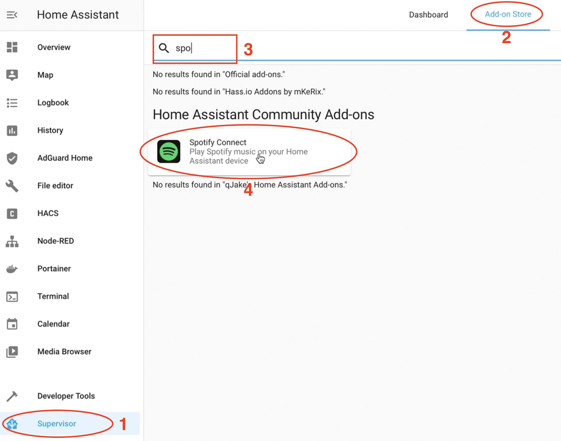The image size is (561, 441).
Task: Switch to the Dashboard tab
Action: [x=428, y=15]
